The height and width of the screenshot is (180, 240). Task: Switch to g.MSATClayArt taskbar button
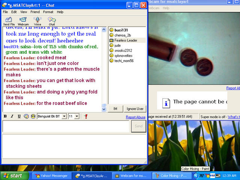tap(91, 176)
